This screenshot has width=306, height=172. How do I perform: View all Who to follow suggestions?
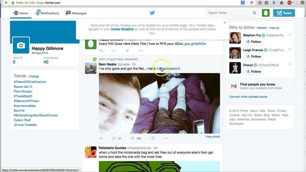[x=274, y=28]
